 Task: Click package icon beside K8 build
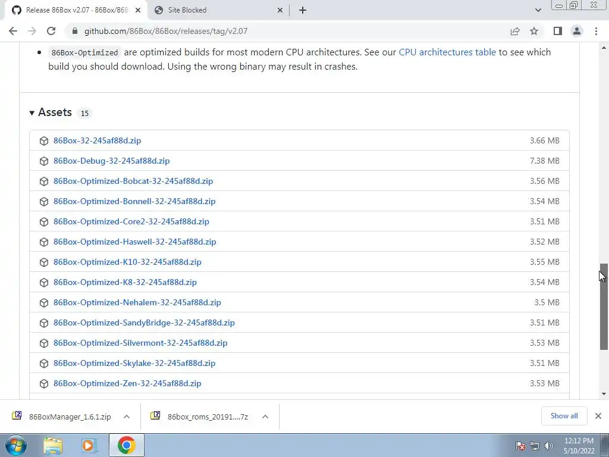(x=44, y=282)
